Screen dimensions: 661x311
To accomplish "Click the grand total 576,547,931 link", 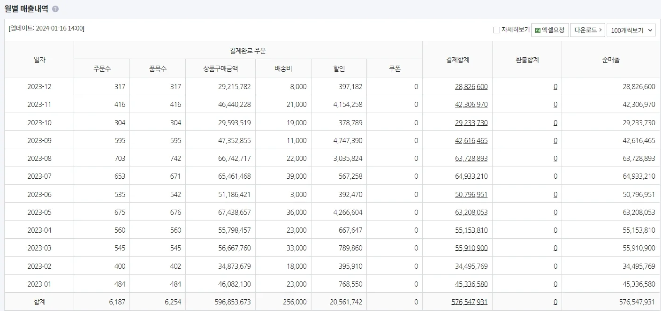I will click(471, 302).
